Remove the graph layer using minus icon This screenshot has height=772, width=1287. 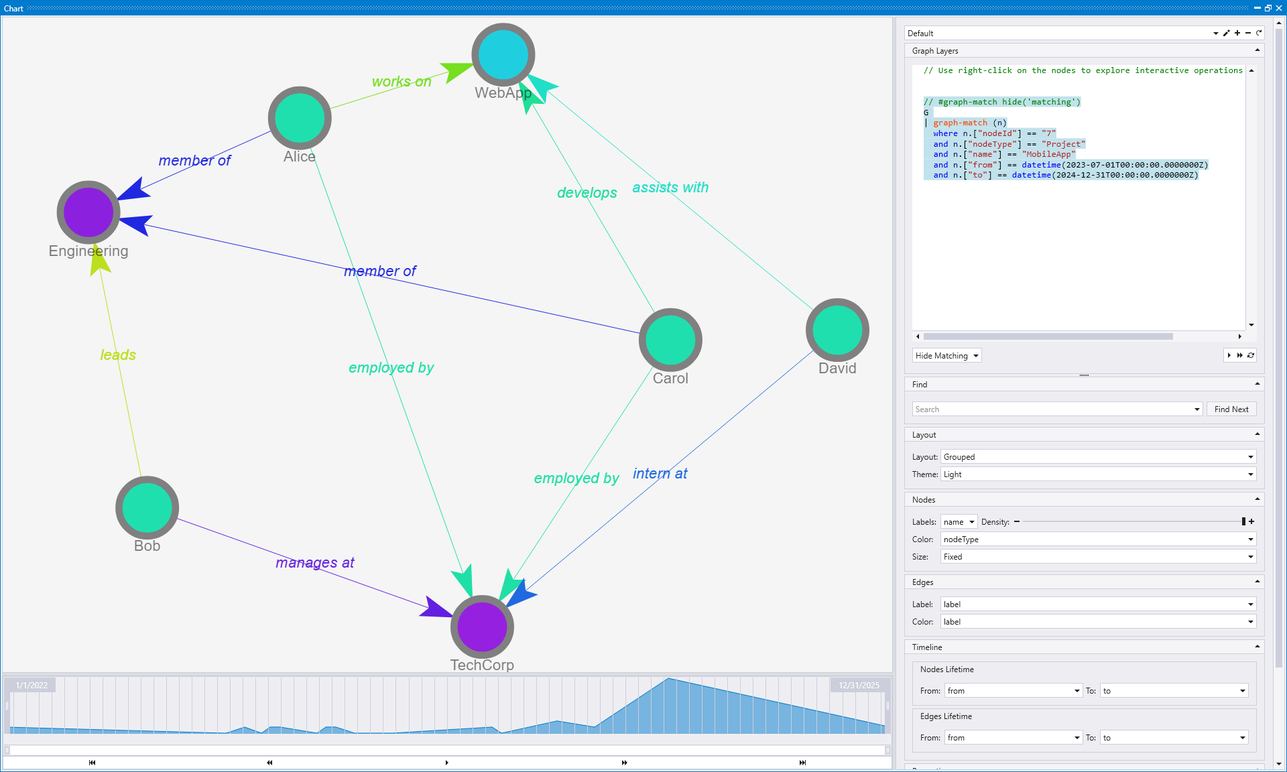1248,33
